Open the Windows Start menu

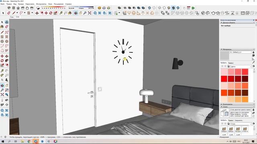pyautogui.click(x=3, y=141)
